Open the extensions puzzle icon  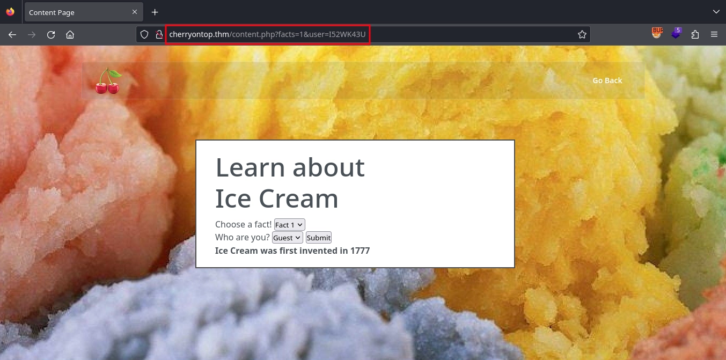pos(695,34)
